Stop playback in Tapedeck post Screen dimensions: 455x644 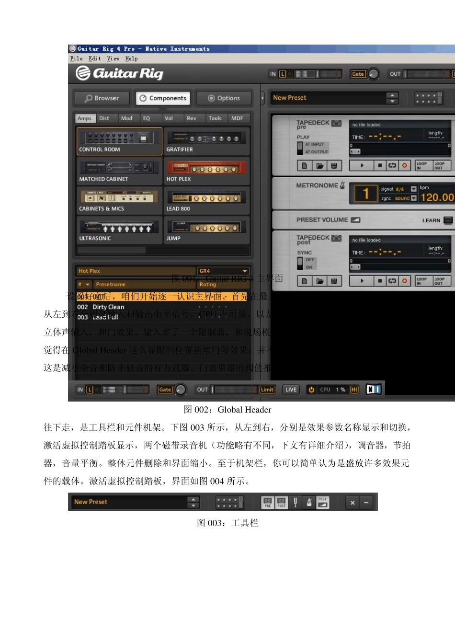pyautogui.click(x=380, y=281)
